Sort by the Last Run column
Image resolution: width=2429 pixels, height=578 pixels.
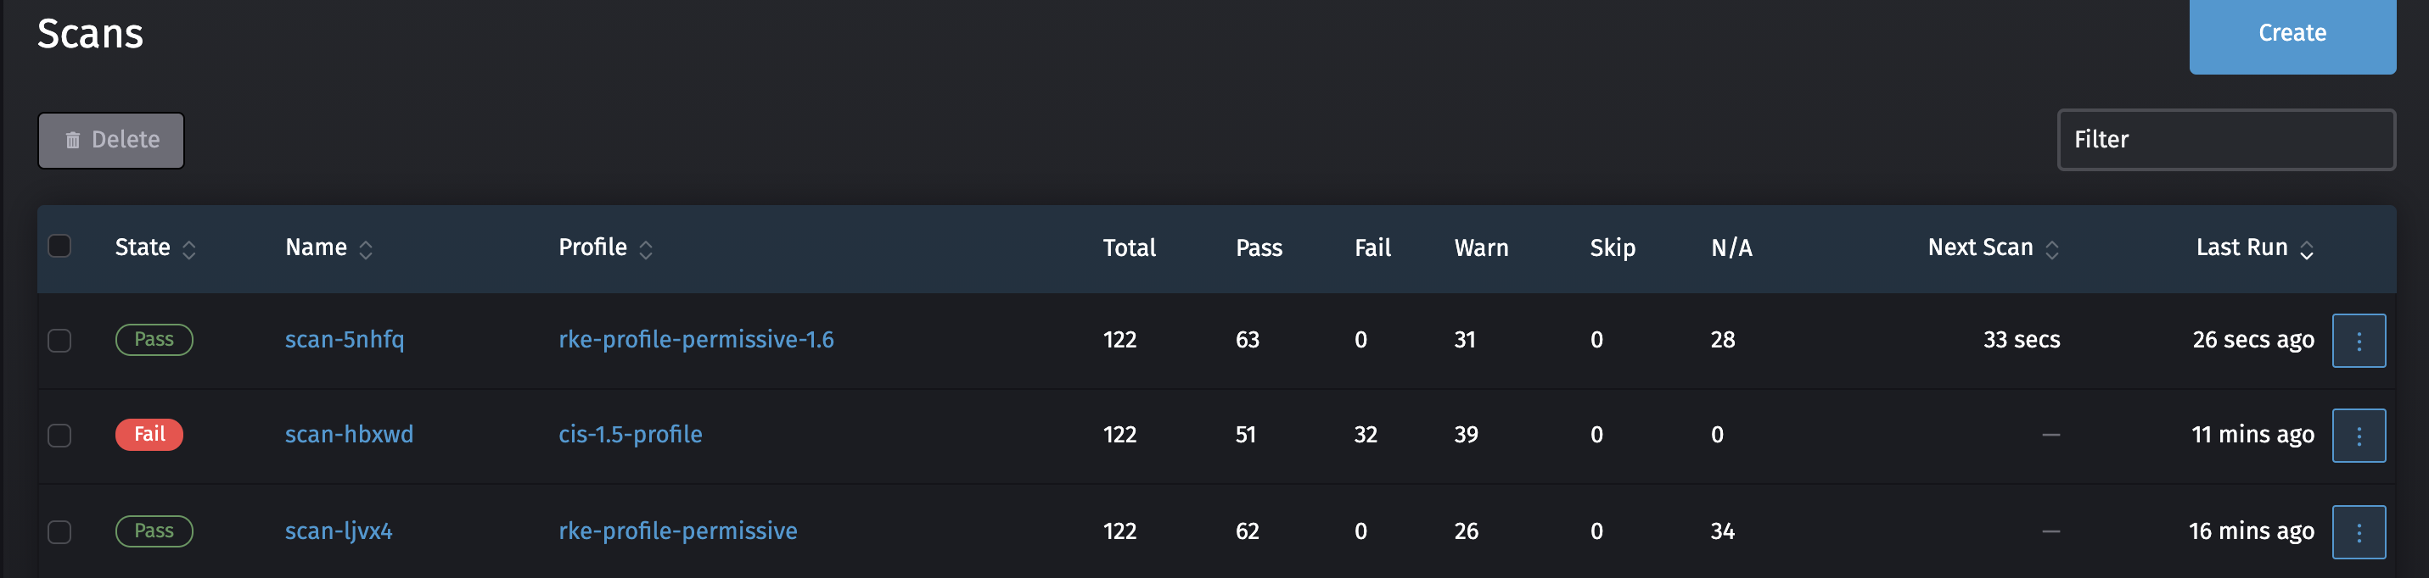[2240, 247]
